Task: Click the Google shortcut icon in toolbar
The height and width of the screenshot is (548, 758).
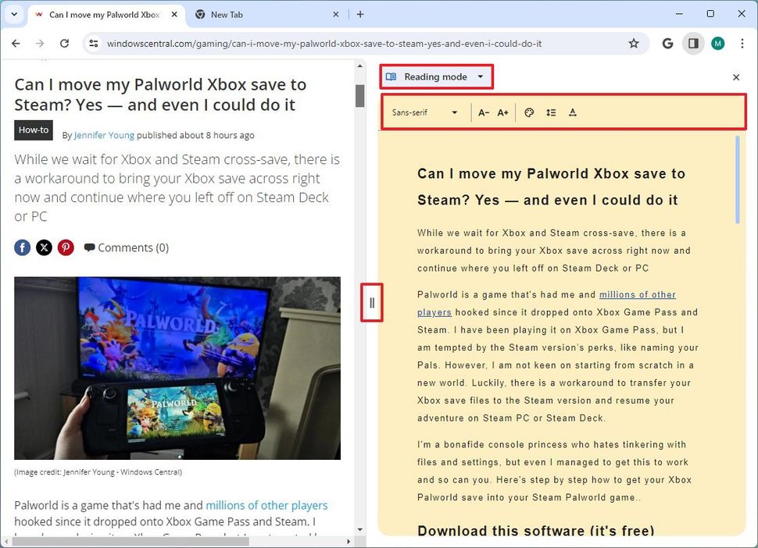Action: [x=667, y=44]
